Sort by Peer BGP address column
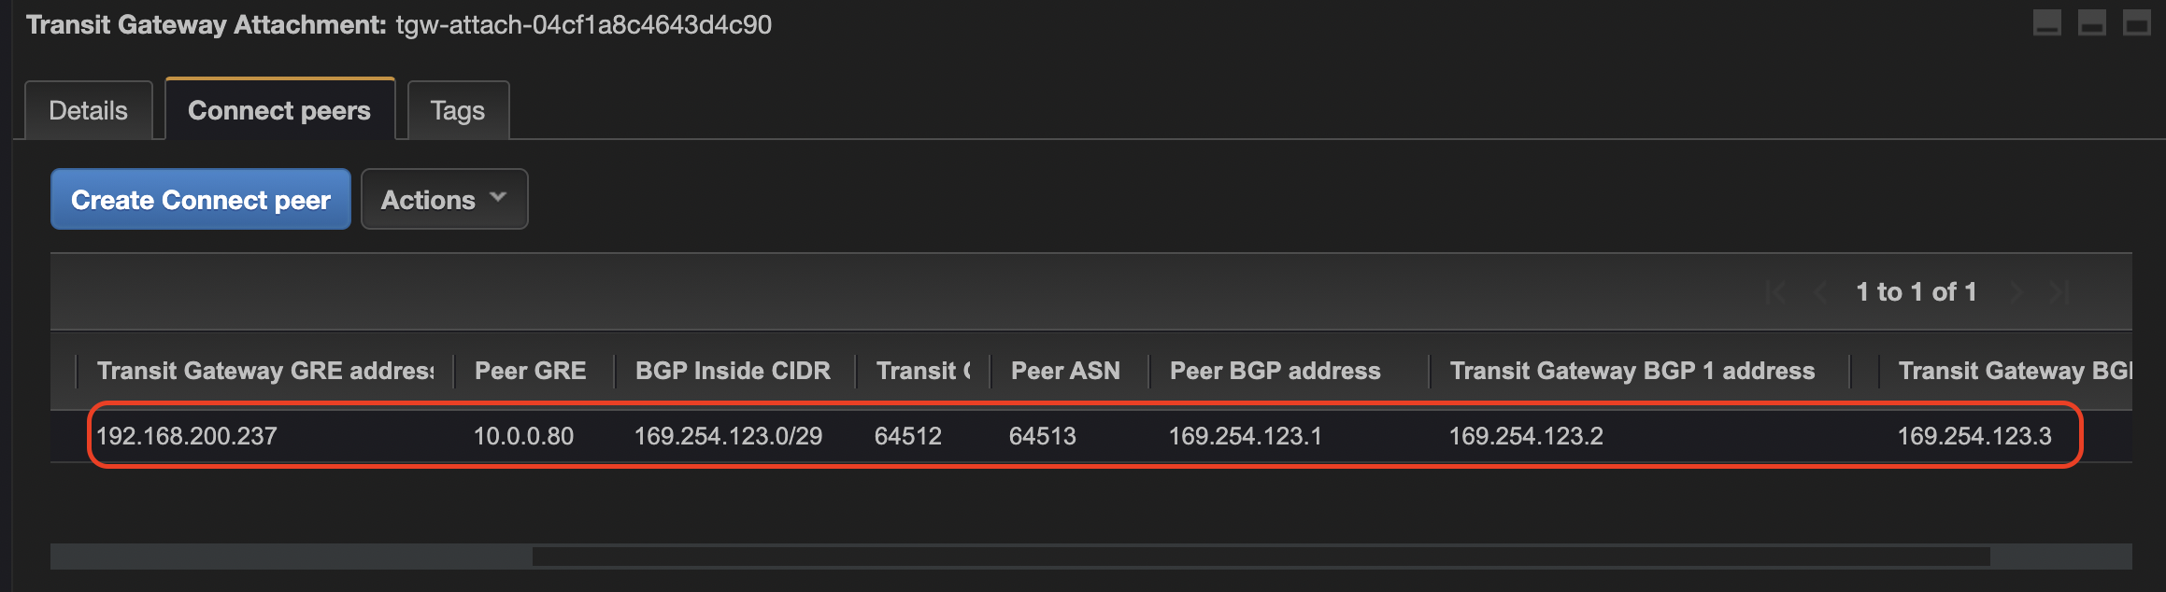This screenshot has height=592, width=2166. 1275,371
